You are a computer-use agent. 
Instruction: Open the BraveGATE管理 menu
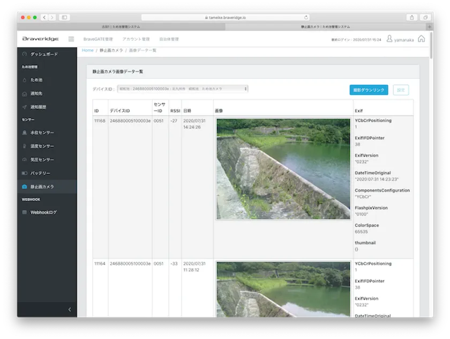98,39
